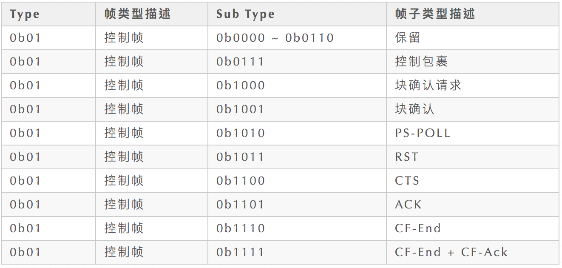Select the "PS-POLL" cell
The width and height of the screenshot is (562, 268).
(x=423, y=133)
